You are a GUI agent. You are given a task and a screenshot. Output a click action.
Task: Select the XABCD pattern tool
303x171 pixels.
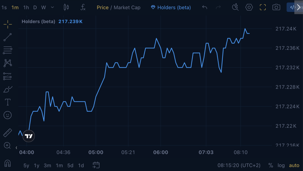point(8,63)
